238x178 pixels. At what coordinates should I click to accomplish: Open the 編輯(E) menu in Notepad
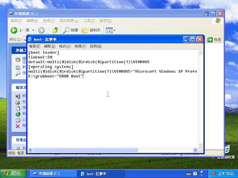point(50,46)
